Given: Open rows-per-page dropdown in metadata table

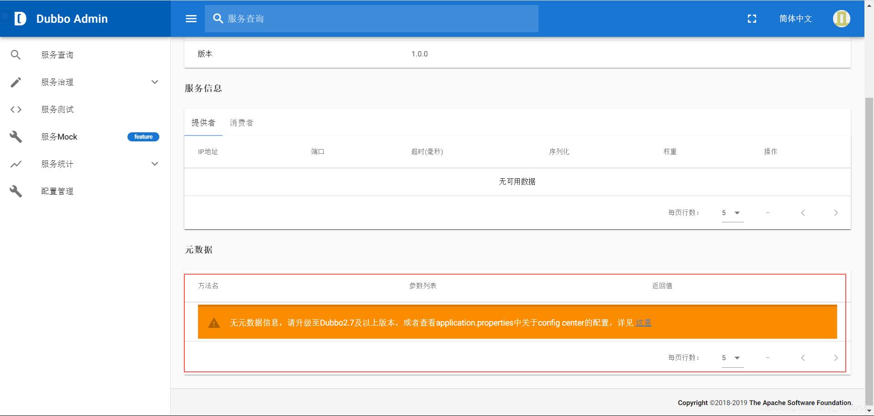Looking at the screenshot, I should 732,358.
